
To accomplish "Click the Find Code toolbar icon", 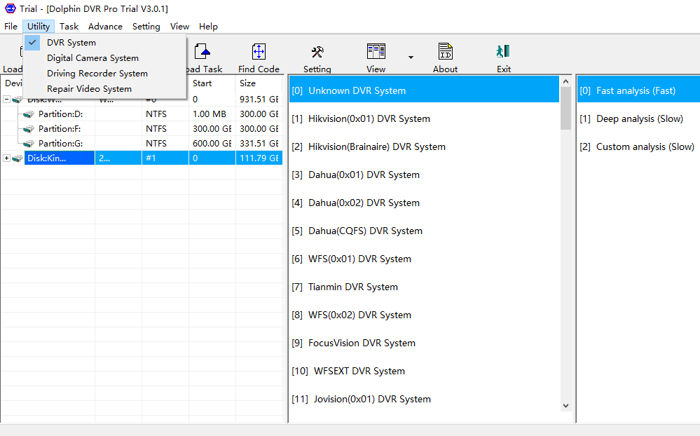I will [259, 52].
